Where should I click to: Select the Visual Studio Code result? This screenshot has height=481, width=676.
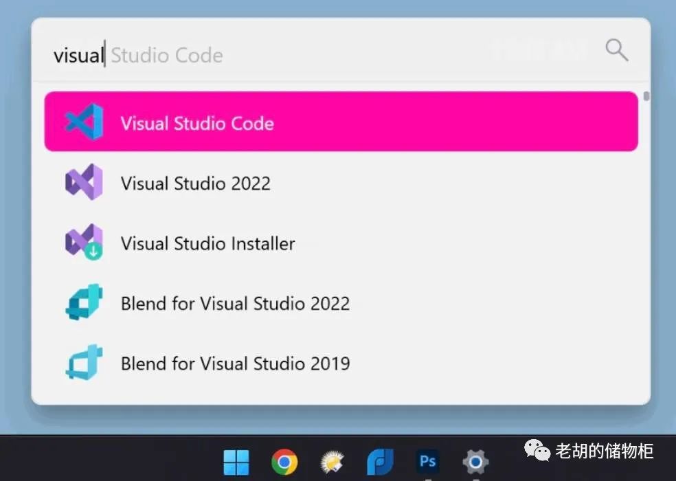(341, 122)
